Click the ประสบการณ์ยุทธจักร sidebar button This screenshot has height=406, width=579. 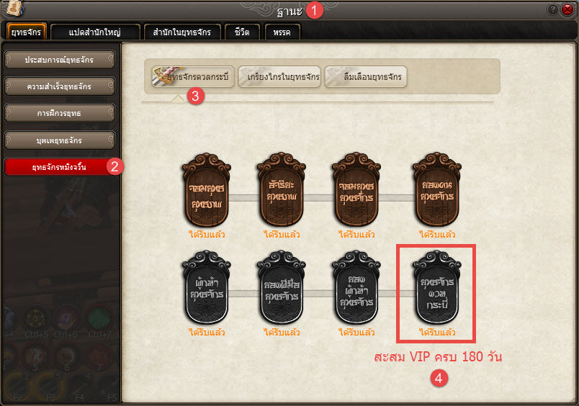pyautogui.click(x=60, y=60)
